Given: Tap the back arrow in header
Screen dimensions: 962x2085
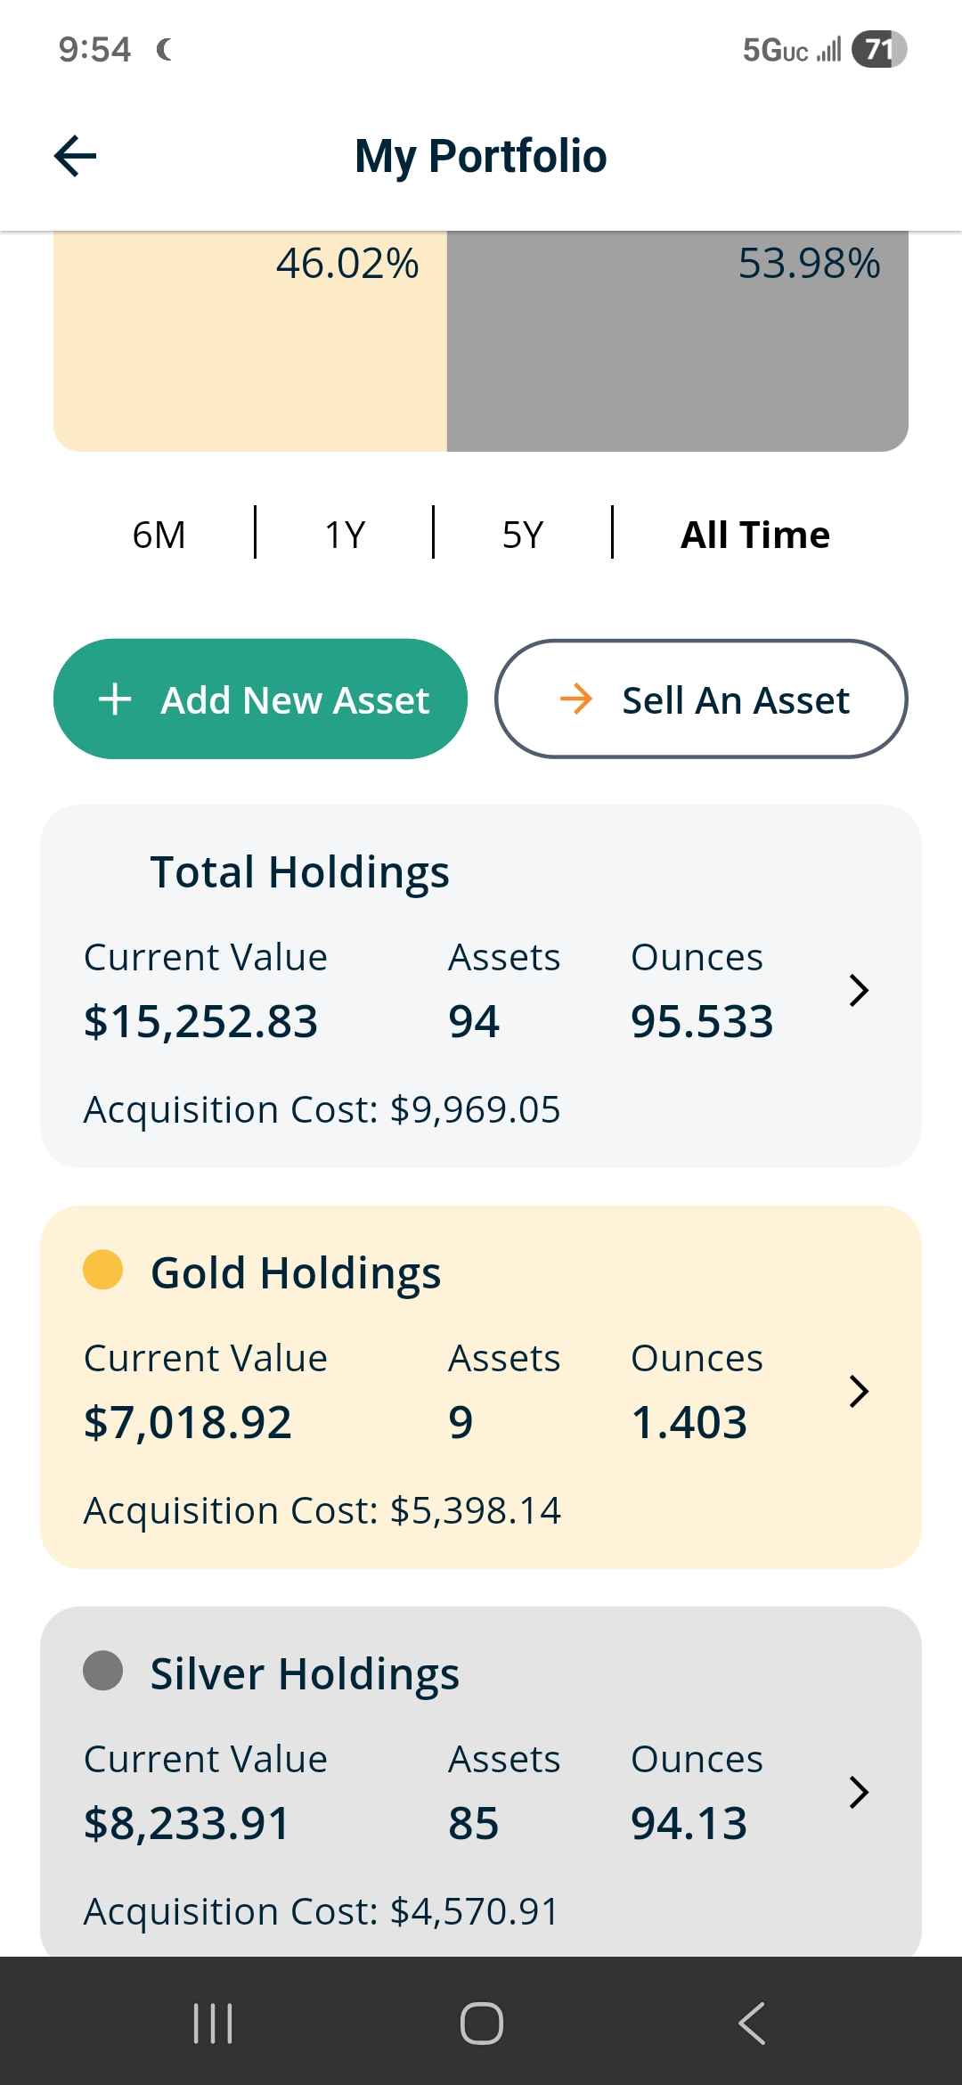Looking at the screenshot, I should pos(76,157).
